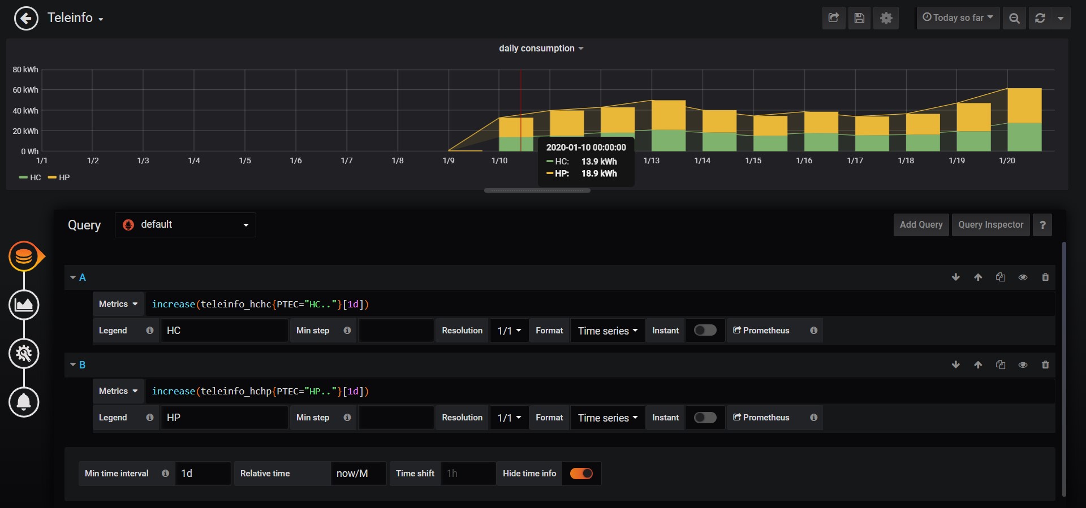
Task: Show Min step info icon of query B
Action: click(x=347, y=418)
